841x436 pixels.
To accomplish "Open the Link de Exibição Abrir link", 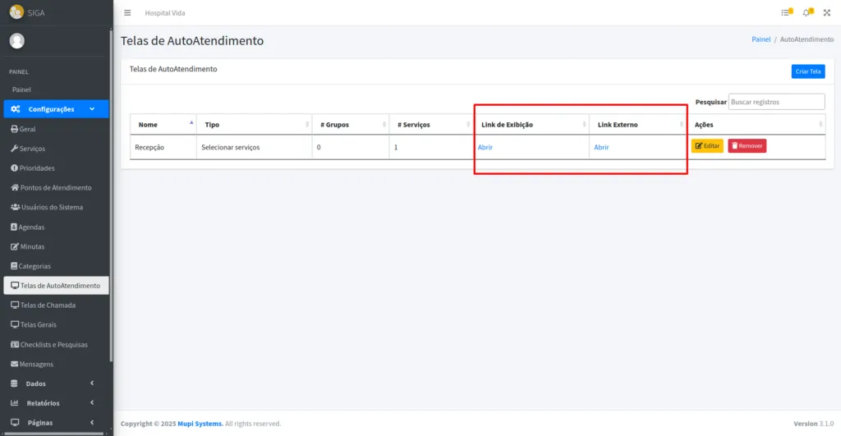I will [485, 148].
